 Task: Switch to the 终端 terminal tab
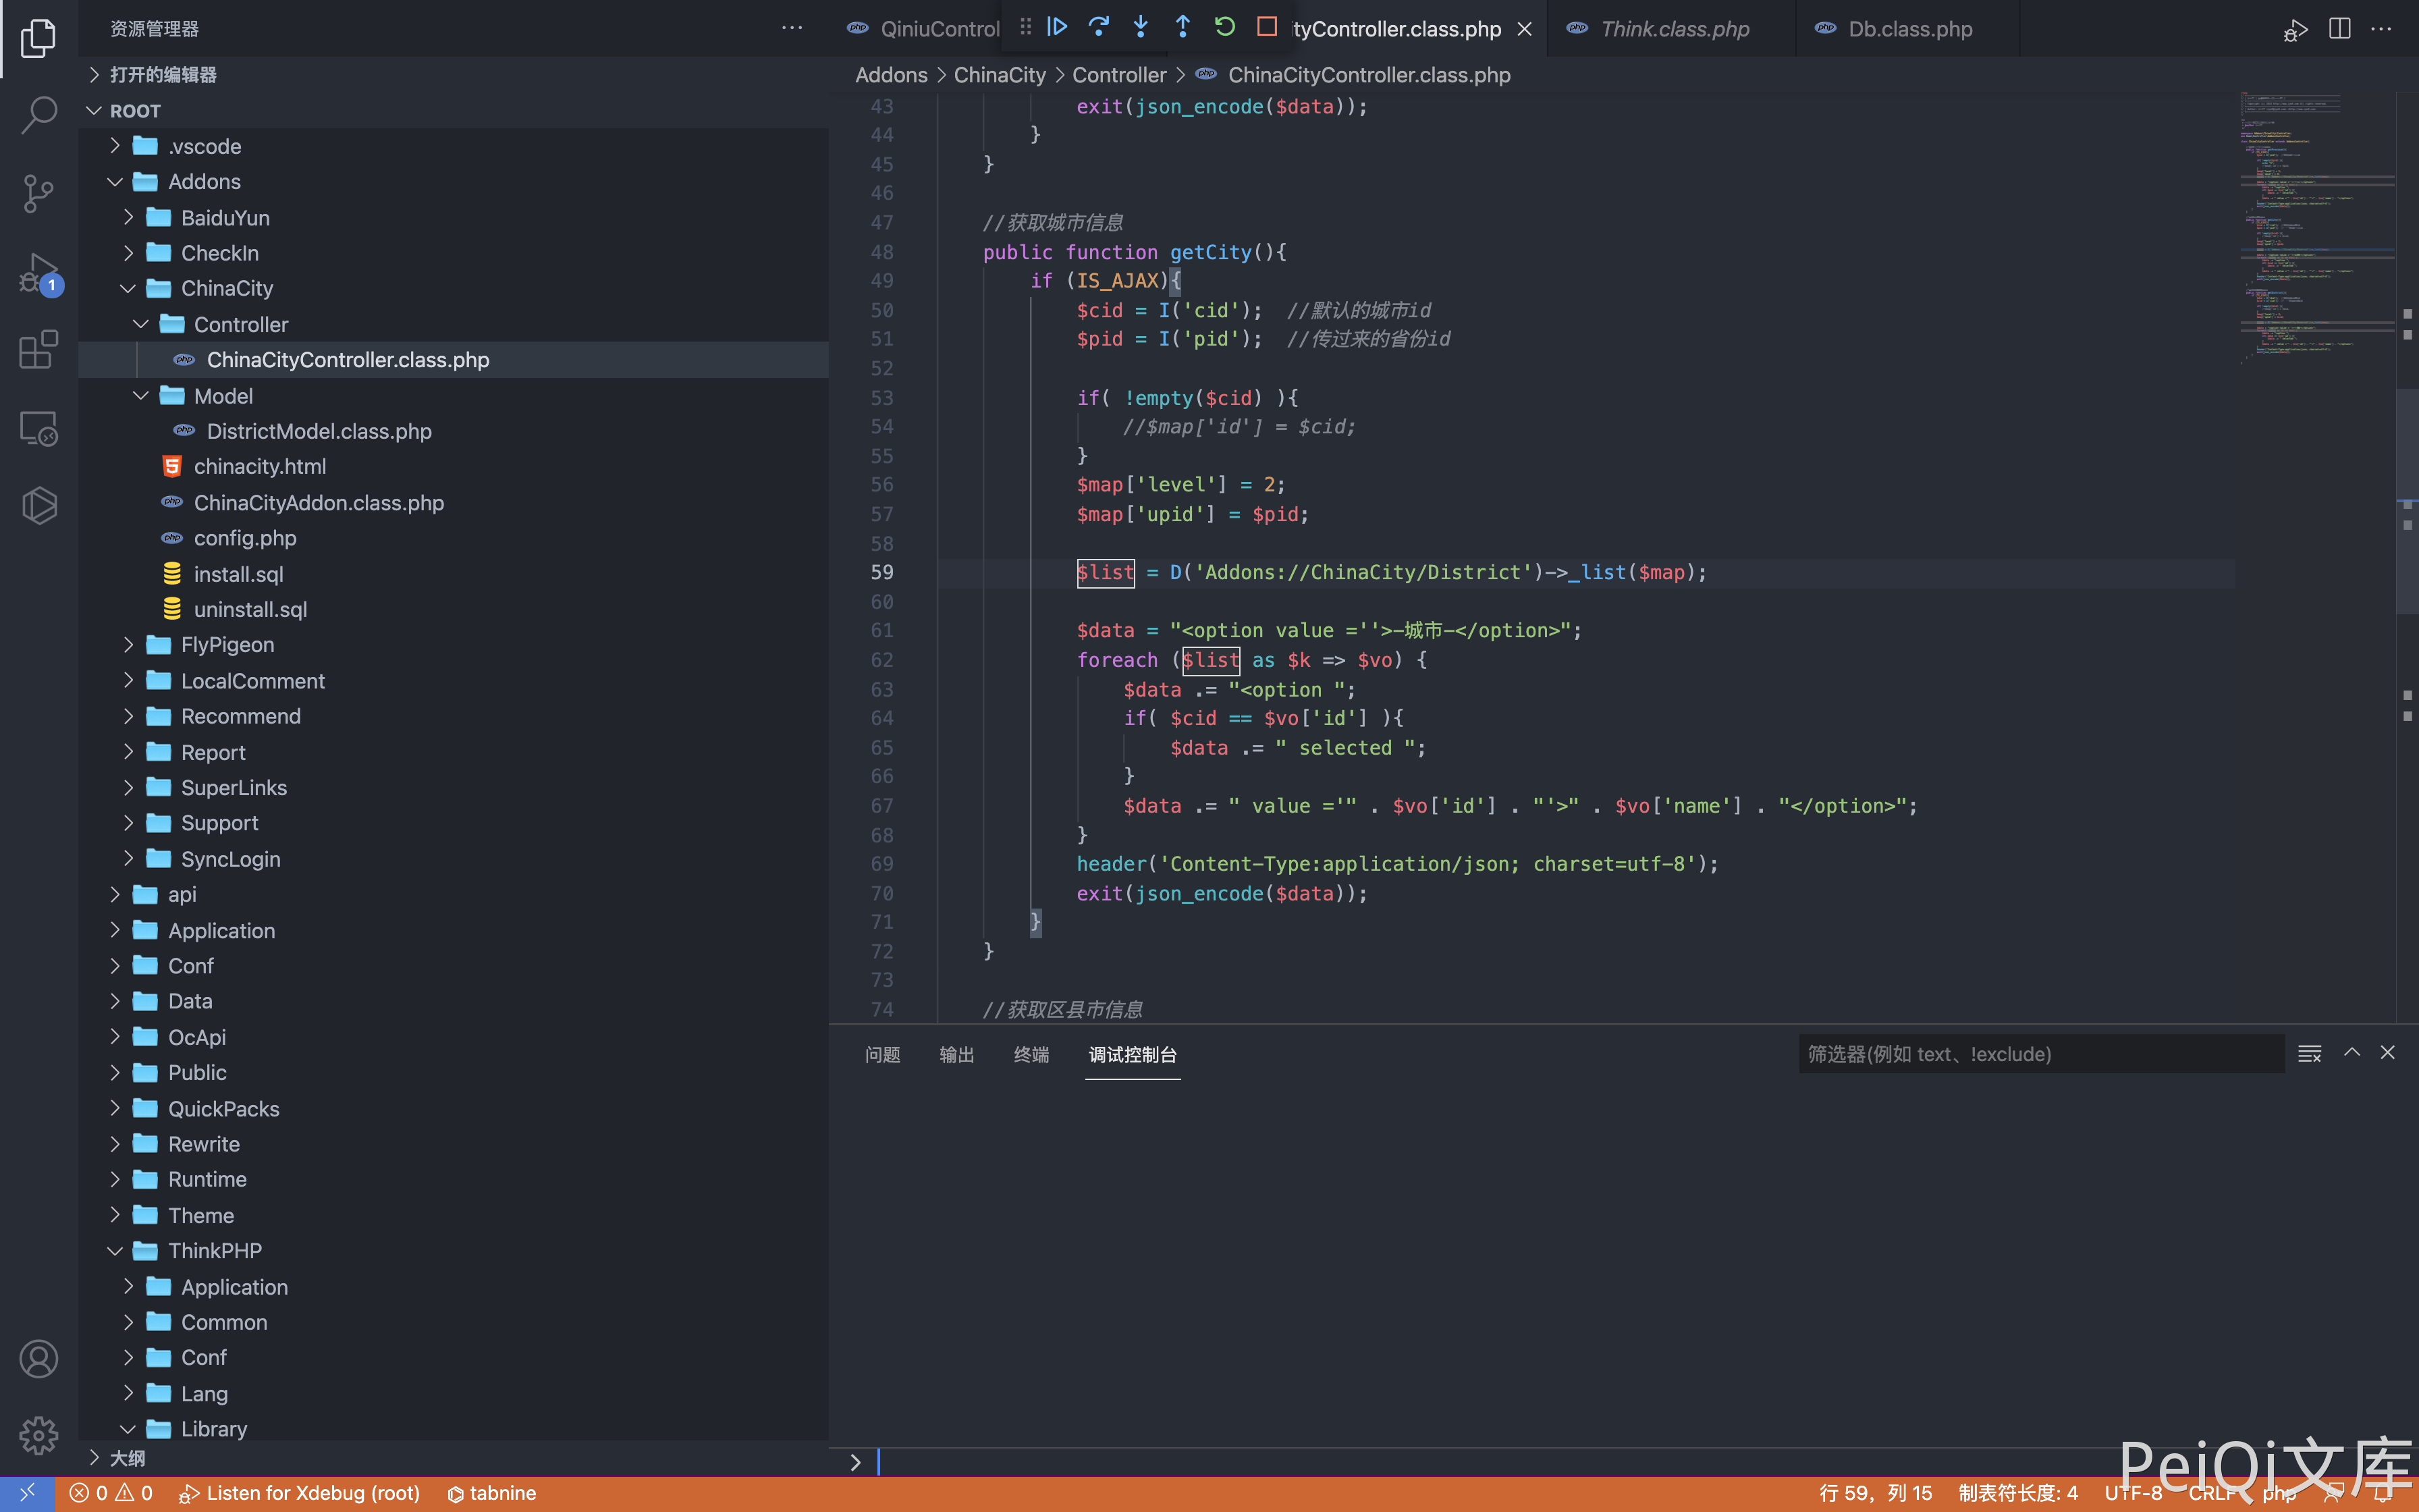(1031, 1055)
